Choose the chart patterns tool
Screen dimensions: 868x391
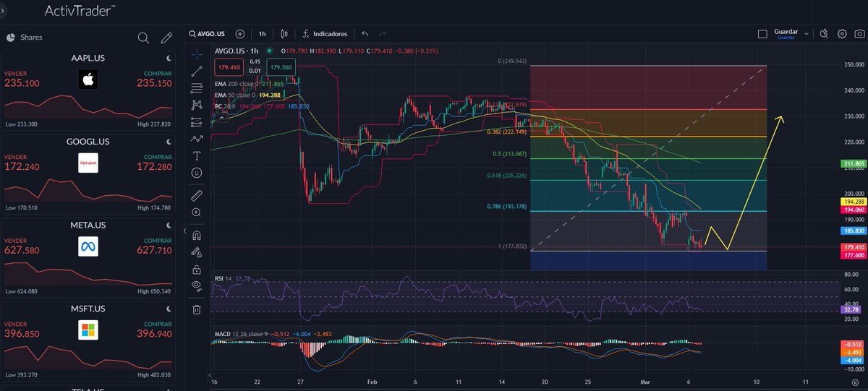pyautogui.click(x=196, y=105)
